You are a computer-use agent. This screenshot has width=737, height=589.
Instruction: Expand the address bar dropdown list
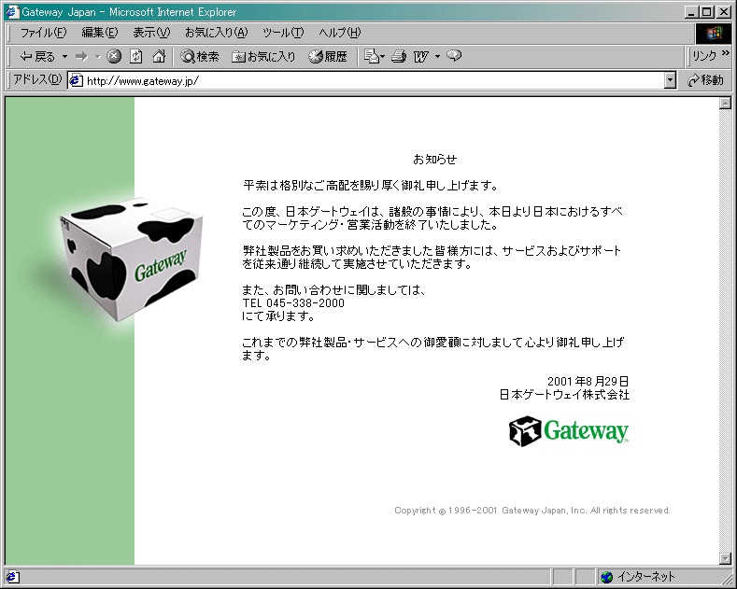click(x=671, y=81)
